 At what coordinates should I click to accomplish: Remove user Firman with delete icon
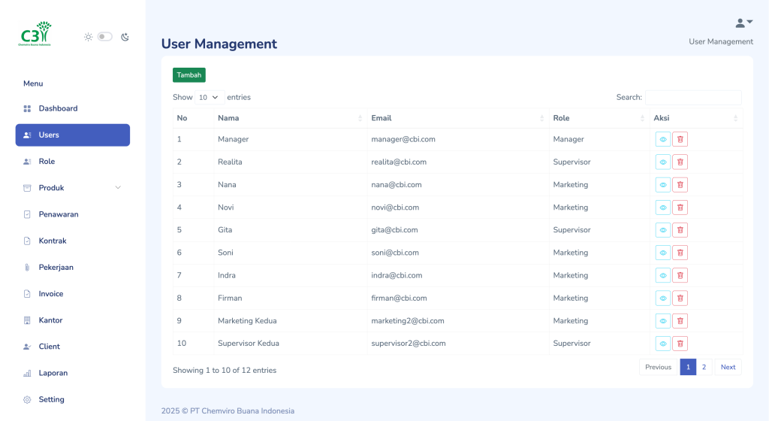pyautogui.click(x=680, y=298)
